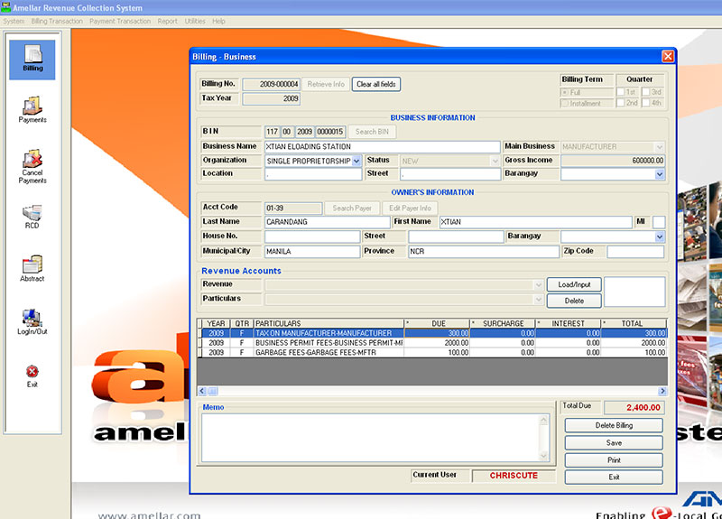Click the LogIn/Out sidebar icon
Screen dimensions: 722x519
tap(32, 320)
